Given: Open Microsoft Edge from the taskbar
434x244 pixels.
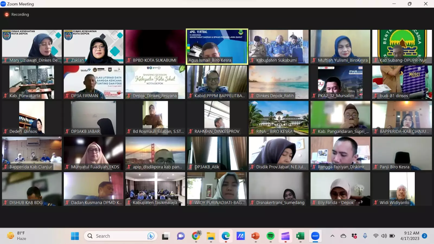Looking at the screenshot, I should (x=226, y=236).
